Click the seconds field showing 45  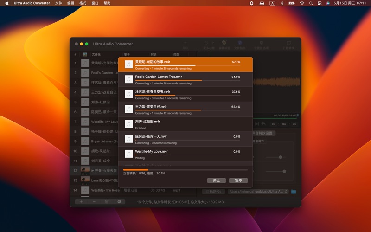pos(294,124)
